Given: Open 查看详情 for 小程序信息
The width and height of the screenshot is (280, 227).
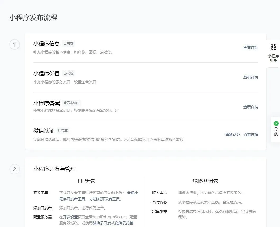Looking at the screenshot, I should (x=251, y=47).
